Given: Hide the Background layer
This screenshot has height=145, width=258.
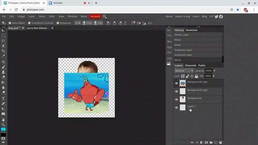Looking at the screenshot, I should [177, 99].
